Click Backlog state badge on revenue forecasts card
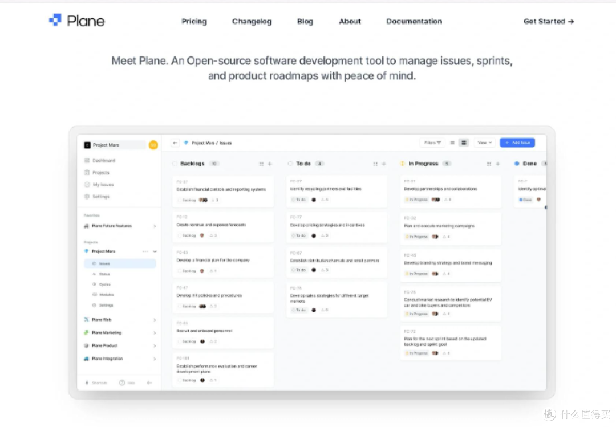Viewport: 616px width, 427px height. tap(187, 235)
